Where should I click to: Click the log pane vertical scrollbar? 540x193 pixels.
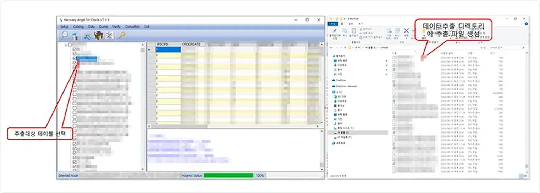click(322, 150)
